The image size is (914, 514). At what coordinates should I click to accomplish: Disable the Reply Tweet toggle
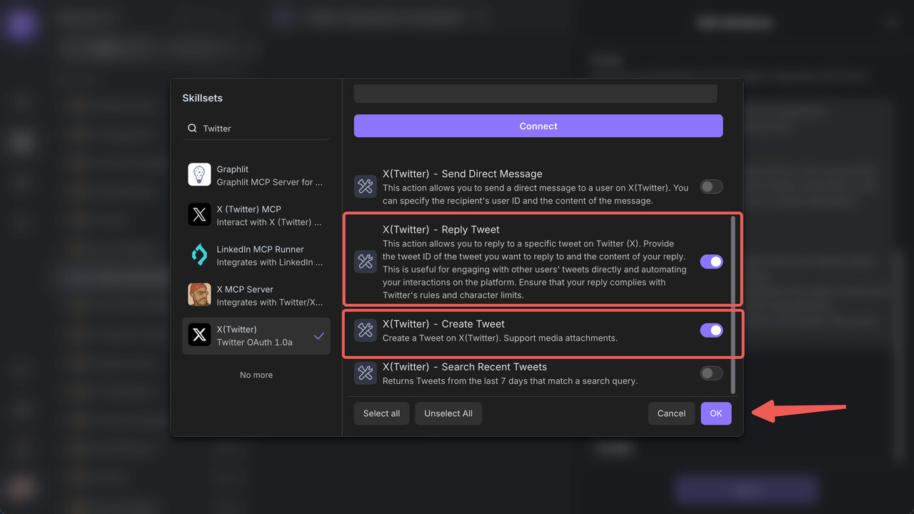[710, 262]
